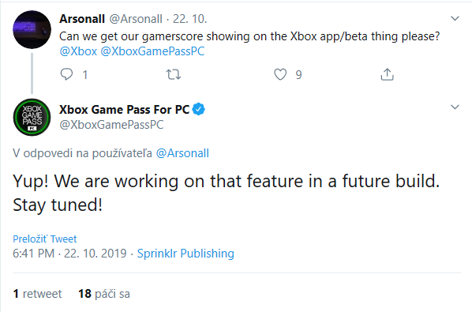
Task: Click the verified badge next to Xbox Game Pass For PC
Action: coord(199,109)
